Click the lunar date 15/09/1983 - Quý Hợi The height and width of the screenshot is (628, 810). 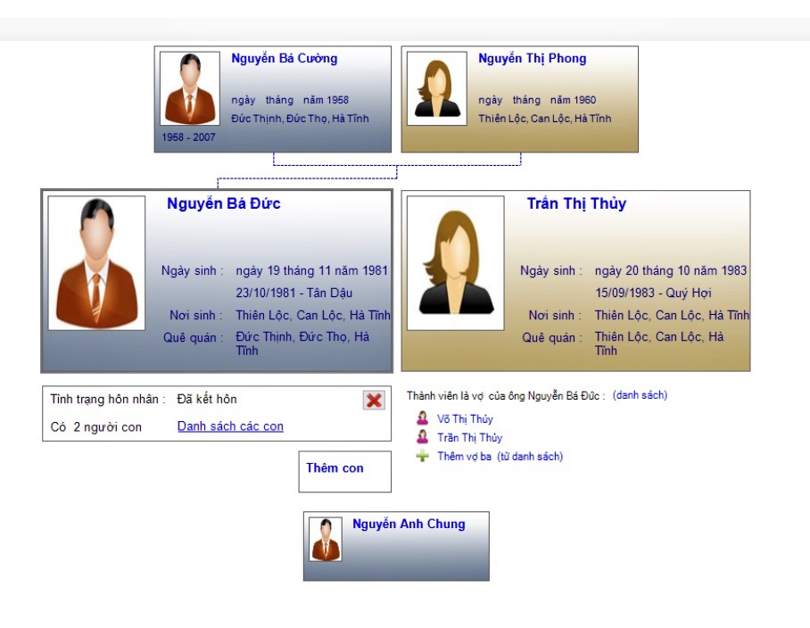(653, 293)
